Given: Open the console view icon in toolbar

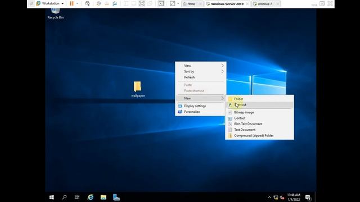Looking at the screenshot, I should [x=161, y=3].
